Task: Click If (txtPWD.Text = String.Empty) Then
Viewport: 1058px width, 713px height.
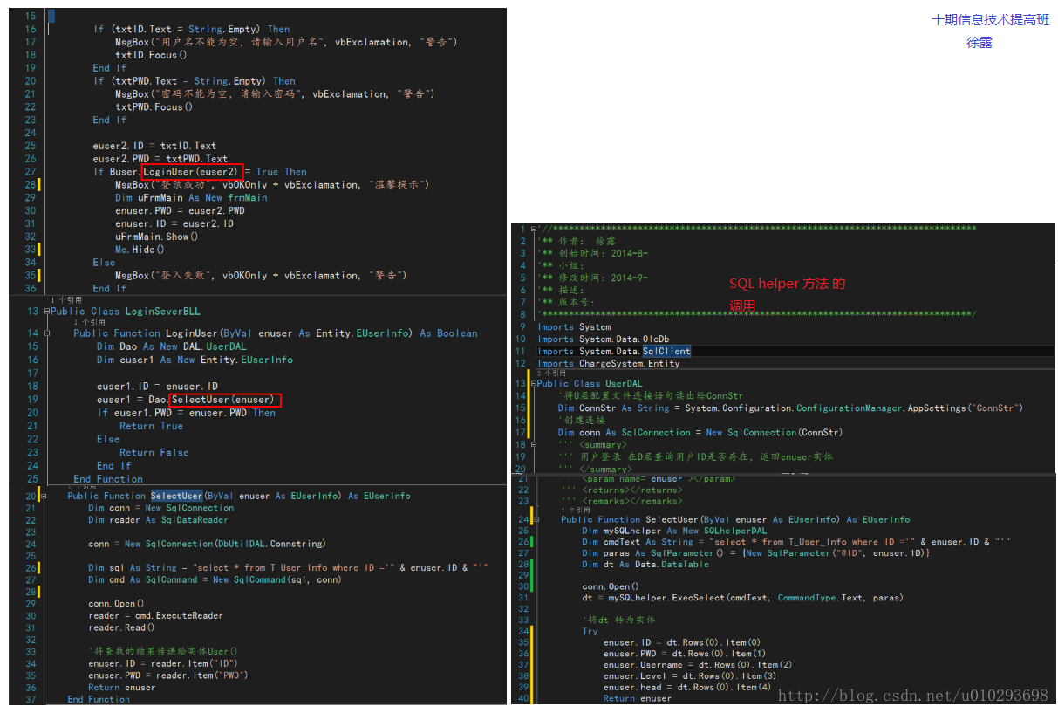Action: 195,81
